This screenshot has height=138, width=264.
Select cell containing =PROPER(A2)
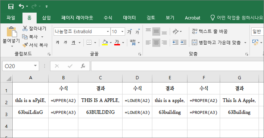click(x=203, y=101)
